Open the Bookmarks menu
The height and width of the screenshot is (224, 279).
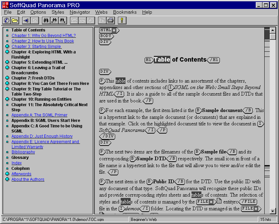[x=125, y=12]
